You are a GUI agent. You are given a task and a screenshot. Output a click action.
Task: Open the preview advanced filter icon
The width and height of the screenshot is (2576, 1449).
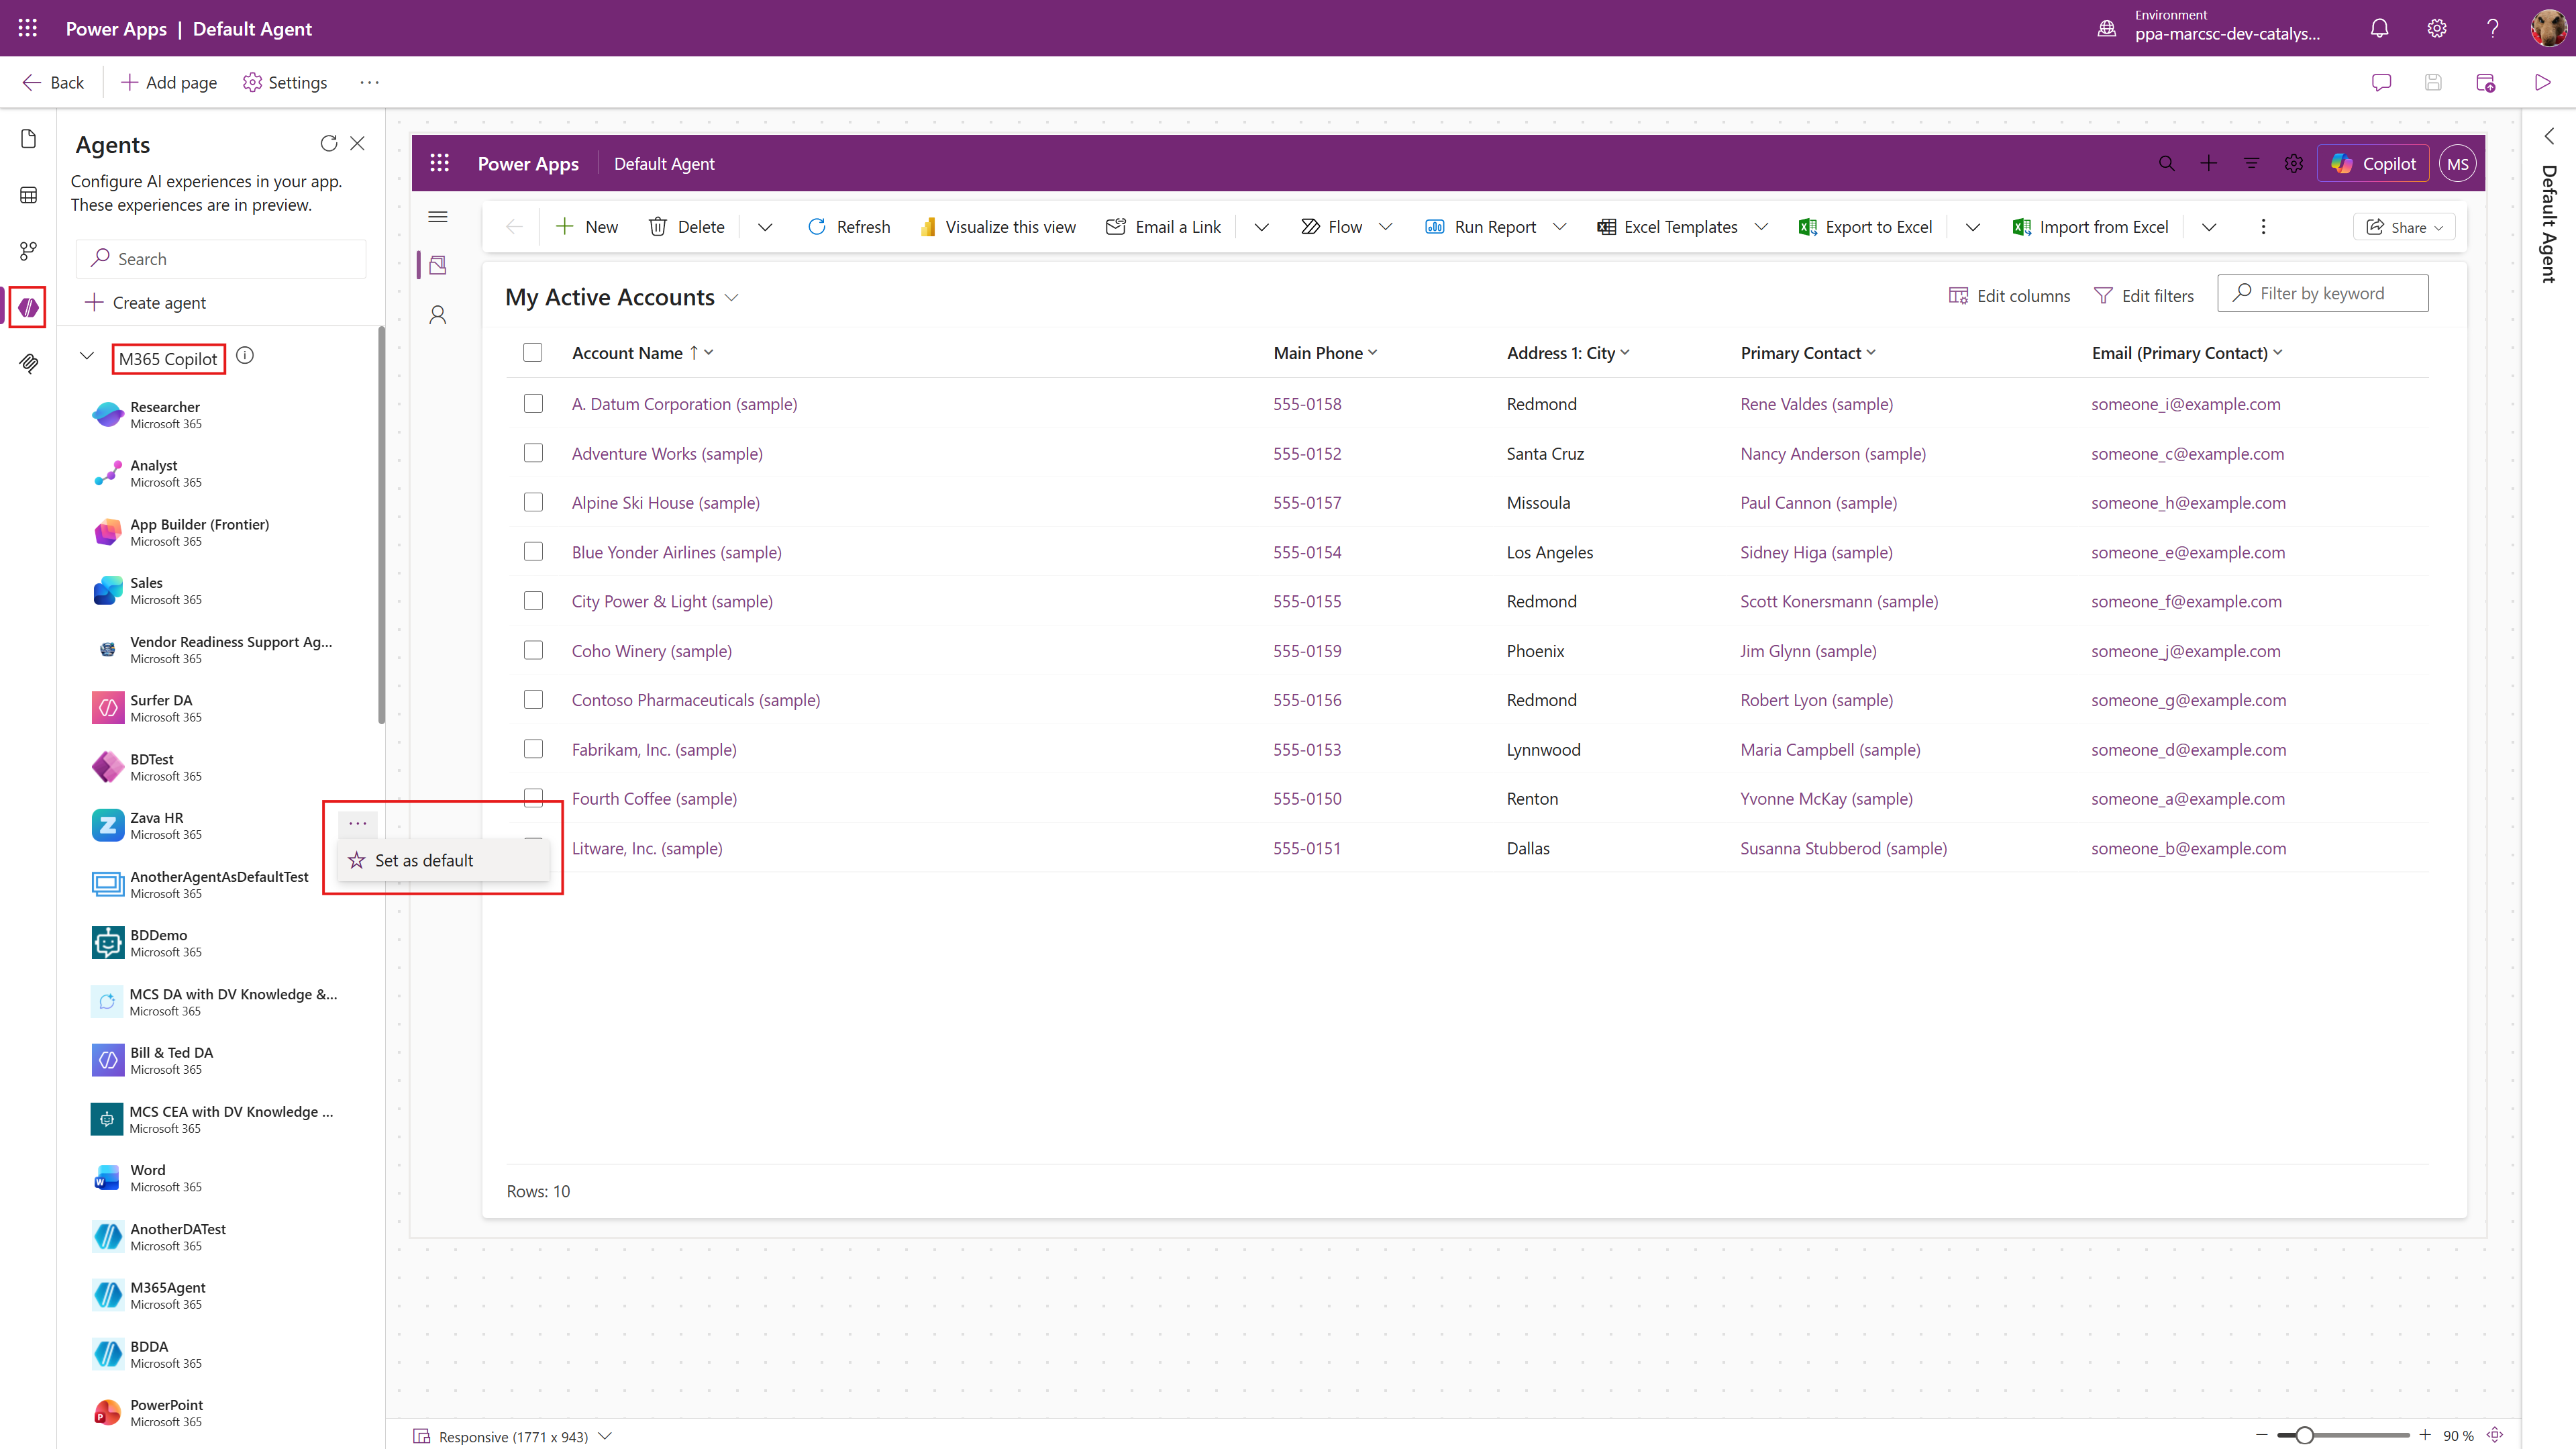(2251, 164)
